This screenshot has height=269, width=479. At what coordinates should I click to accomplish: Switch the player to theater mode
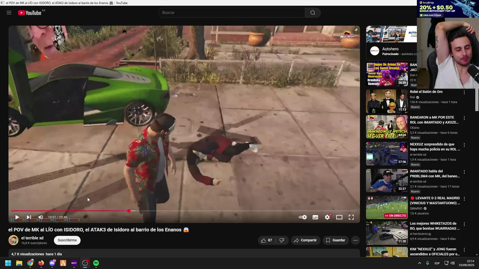click(339, 217)
